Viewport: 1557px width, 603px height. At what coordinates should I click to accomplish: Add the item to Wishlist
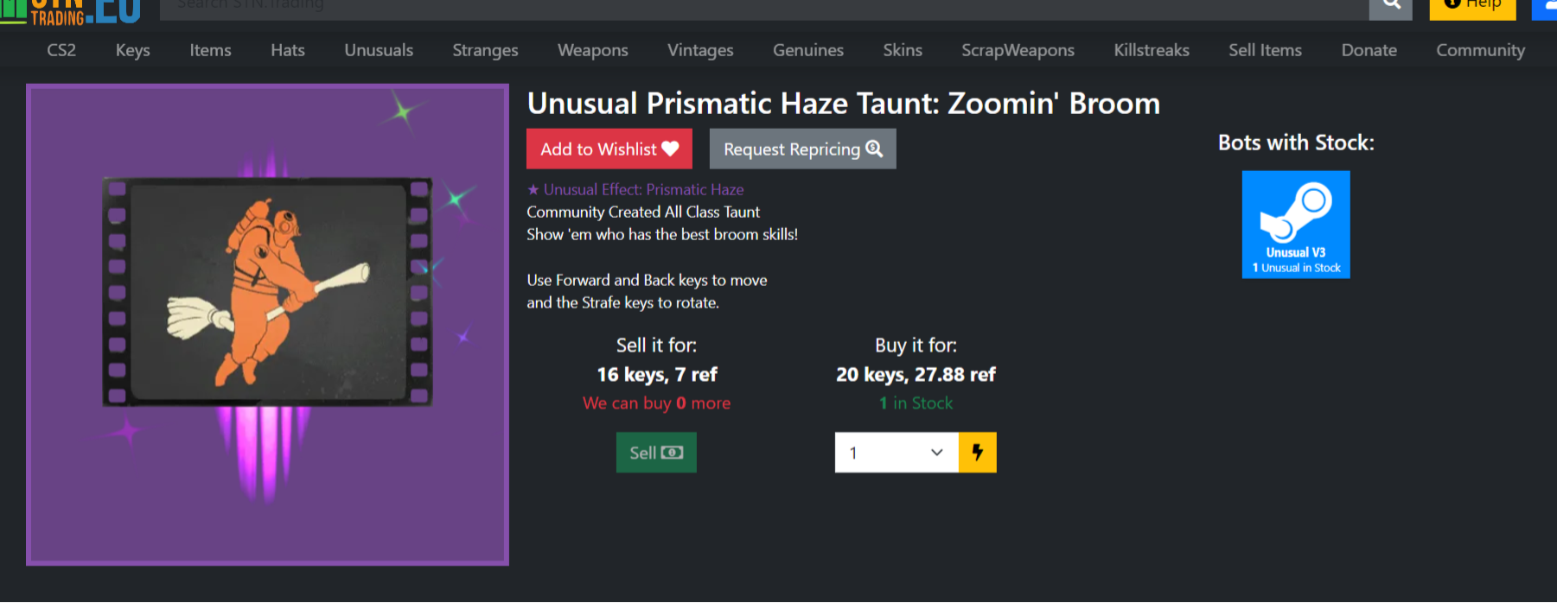[x=609, y=149]
